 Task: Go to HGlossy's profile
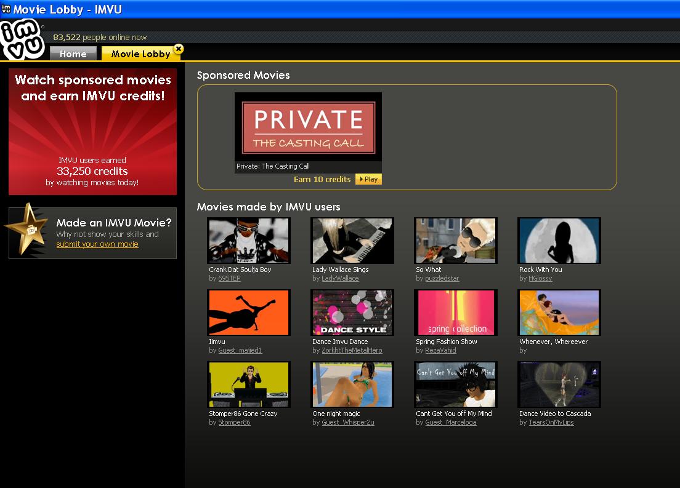(x=540, y=278)
